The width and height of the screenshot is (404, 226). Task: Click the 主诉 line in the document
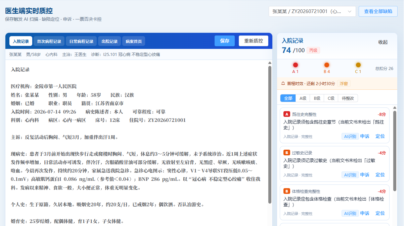[x=64, y=137]
